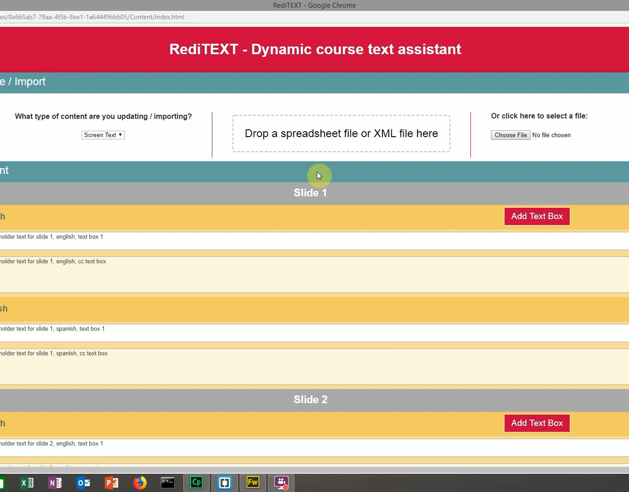Viewport: 629px width, 492px height.
Task: Switch to the Brackets editor taskbar icon
Action: pos(225,483)
